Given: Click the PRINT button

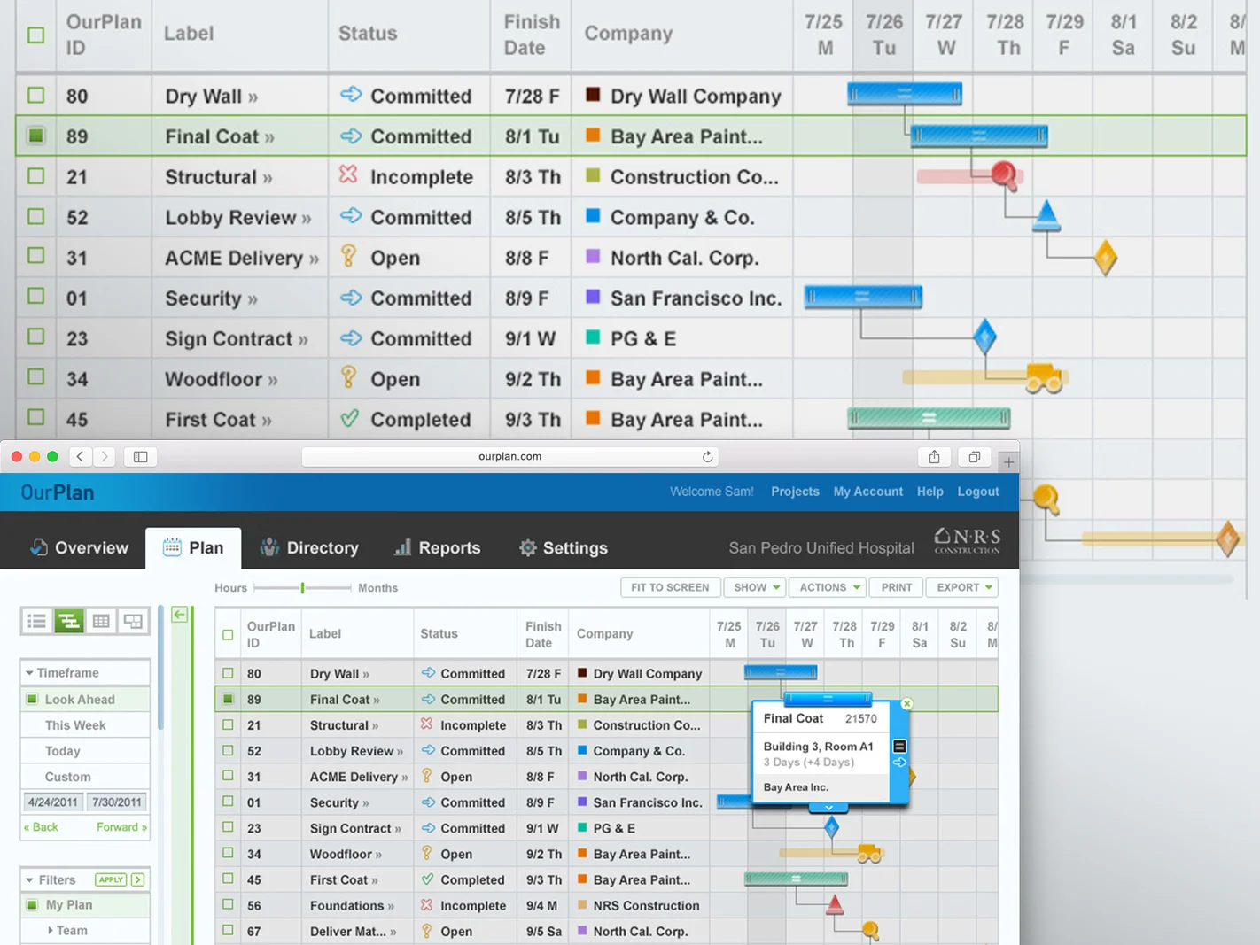Looking at the screenshot, I should [x=896, y=587].
